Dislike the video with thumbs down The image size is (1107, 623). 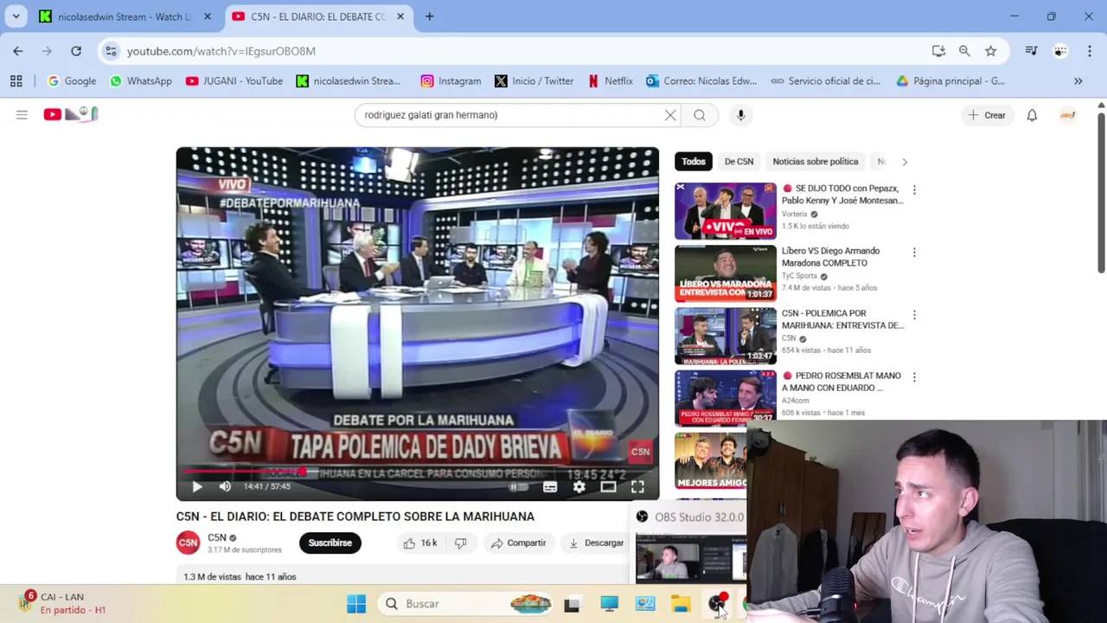click(461, 543)
